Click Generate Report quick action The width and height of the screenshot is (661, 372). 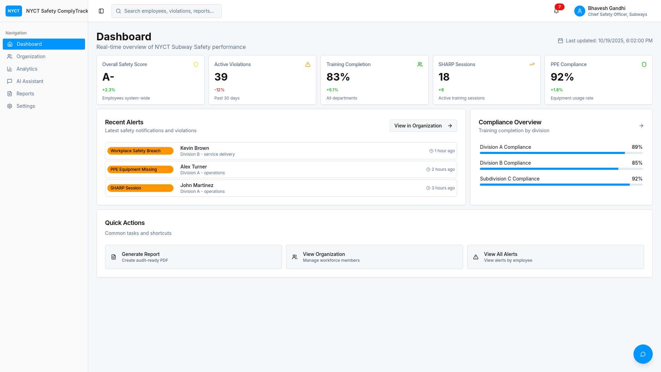click(193, 257)
